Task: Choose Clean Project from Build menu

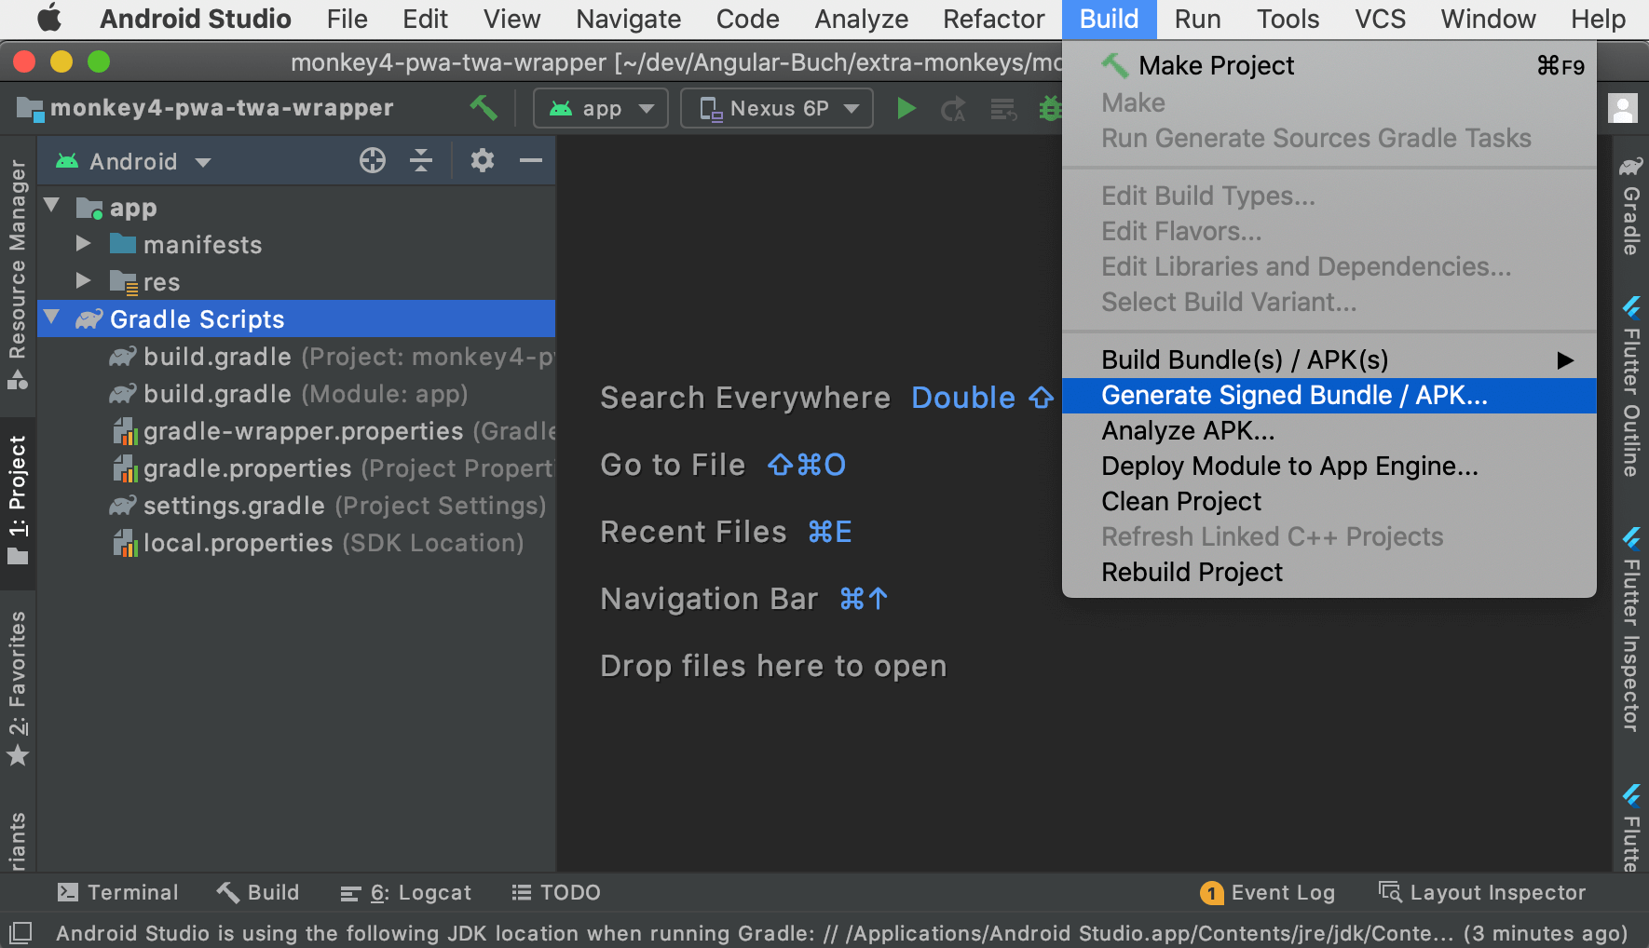Action: [x=1329, y=501]
